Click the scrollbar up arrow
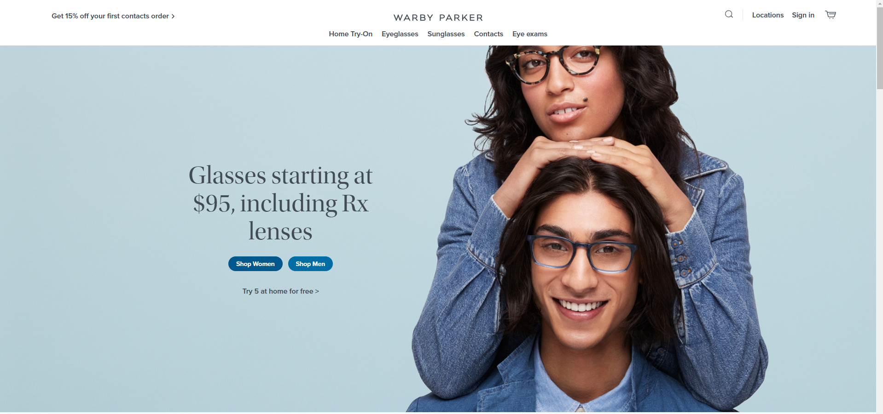This screenshot has width=883, height=414. click(x=879, y=3)
